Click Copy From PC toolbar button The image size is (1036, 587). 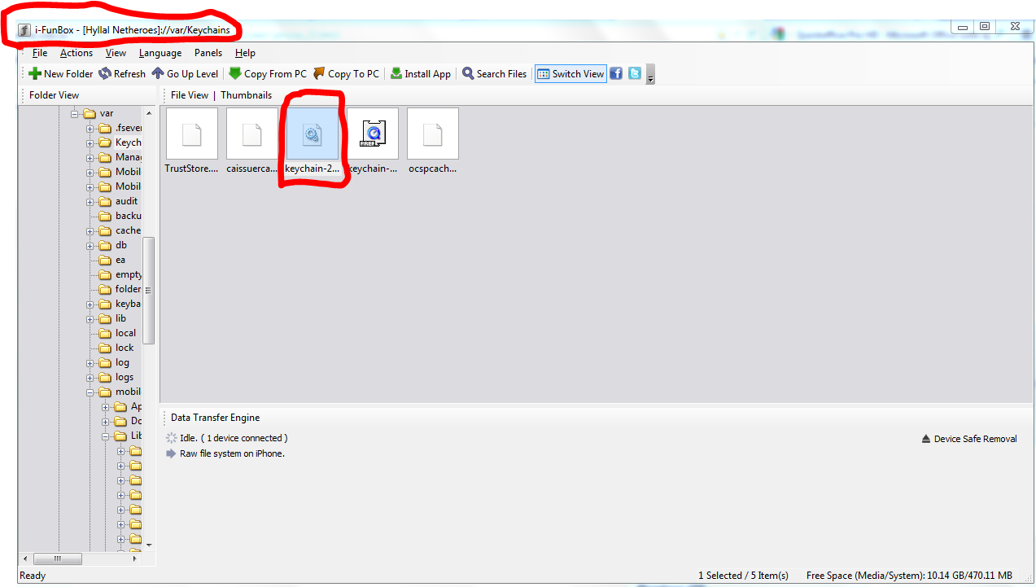tap(268, 73)
